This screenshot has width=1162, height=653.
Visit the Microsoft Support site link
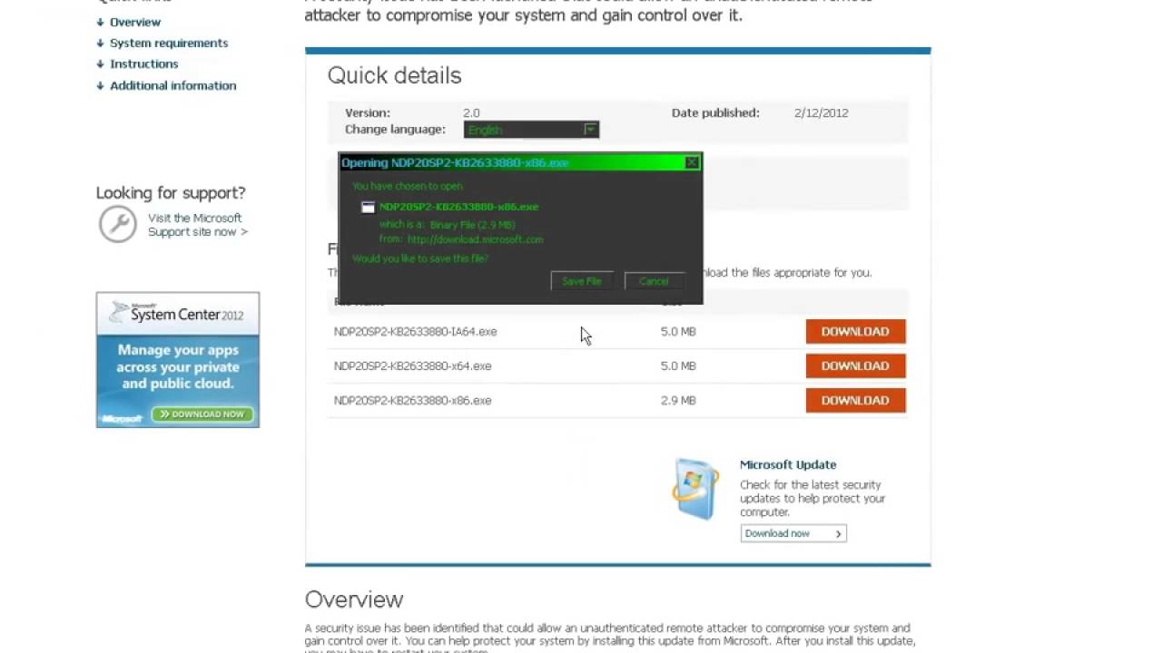tap(197, 225)
